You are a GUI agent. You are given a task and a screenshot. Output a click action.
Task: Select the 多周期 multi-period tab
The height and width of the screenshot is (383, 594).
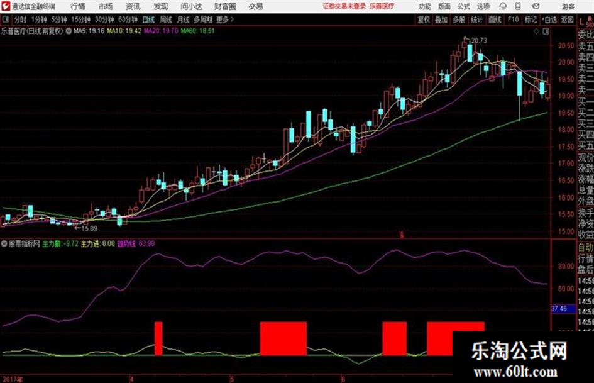203,19
